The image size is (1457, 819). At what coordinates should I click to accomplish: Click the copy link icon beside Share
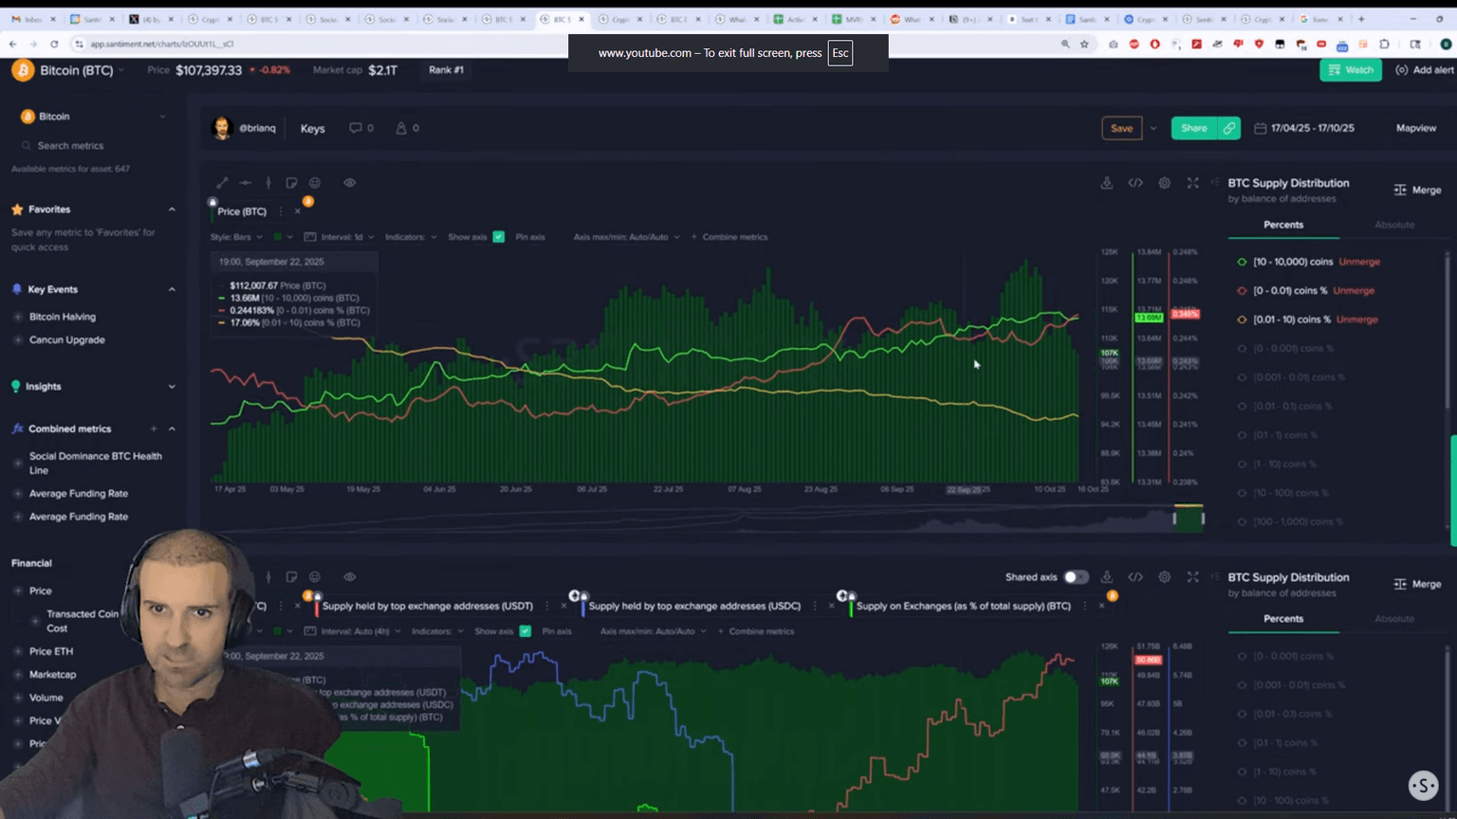(x=1228, y=128)
